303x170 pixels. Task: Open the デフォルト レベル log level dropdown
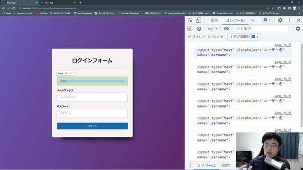205,37
